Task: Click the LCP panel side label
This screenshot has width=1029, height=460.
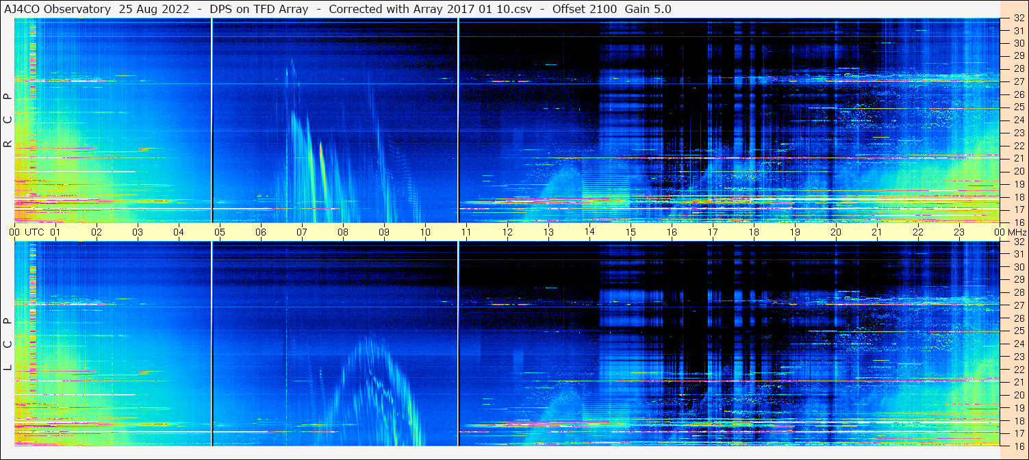Action: coord(8,344)
